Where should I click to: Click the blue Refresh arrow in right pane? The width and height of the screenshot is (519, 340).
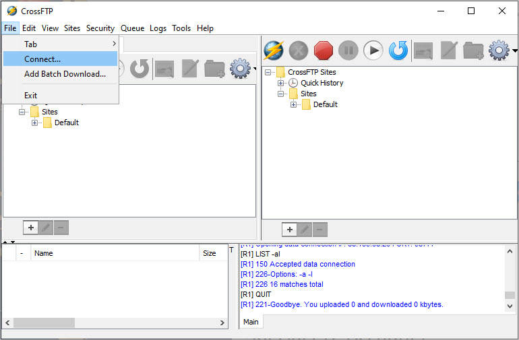click(x=398, y=50)
